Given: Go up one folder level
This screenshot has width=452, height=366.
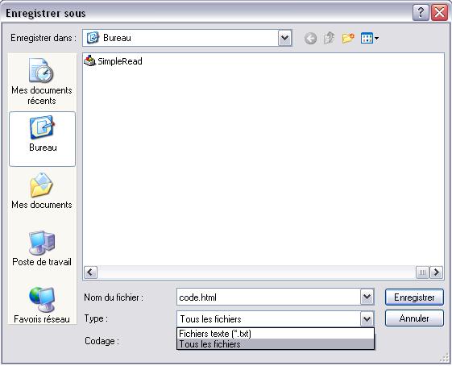Looking at the screenshot, I should (329, 38).
